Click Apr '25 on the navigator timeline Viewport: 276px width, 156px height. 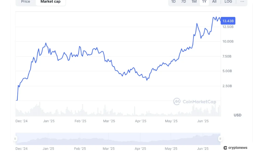coord(140,149)
